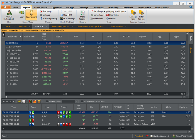Toggle Show Known Holecards checkbox

click(x=82, y=101)
